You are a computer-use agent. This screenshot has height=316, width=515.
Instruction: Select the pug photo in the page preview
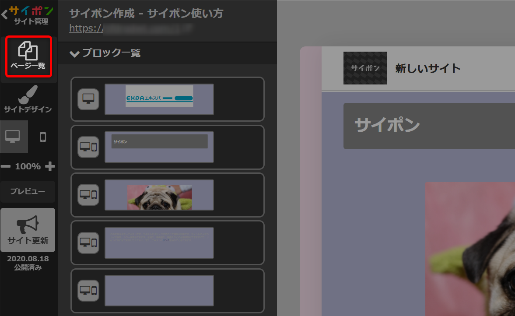click(x=470, y=249)
